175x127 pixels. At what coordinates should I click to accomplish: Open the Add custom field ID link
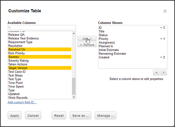pyautogui.click(x=22, y=103)
